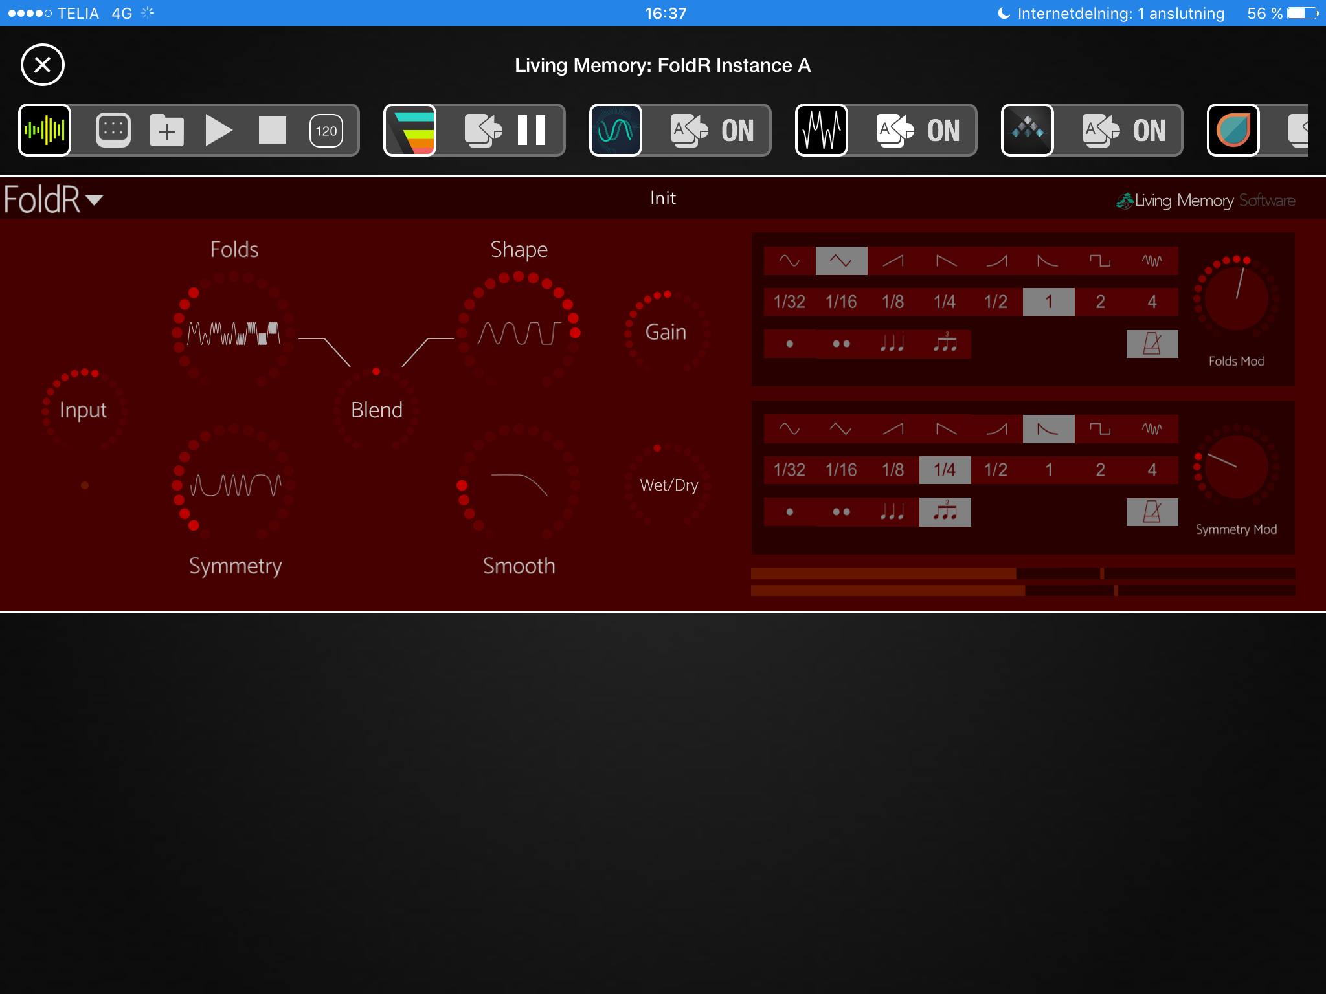
Task: Tap the add folder icon
Action: [167, 130]
